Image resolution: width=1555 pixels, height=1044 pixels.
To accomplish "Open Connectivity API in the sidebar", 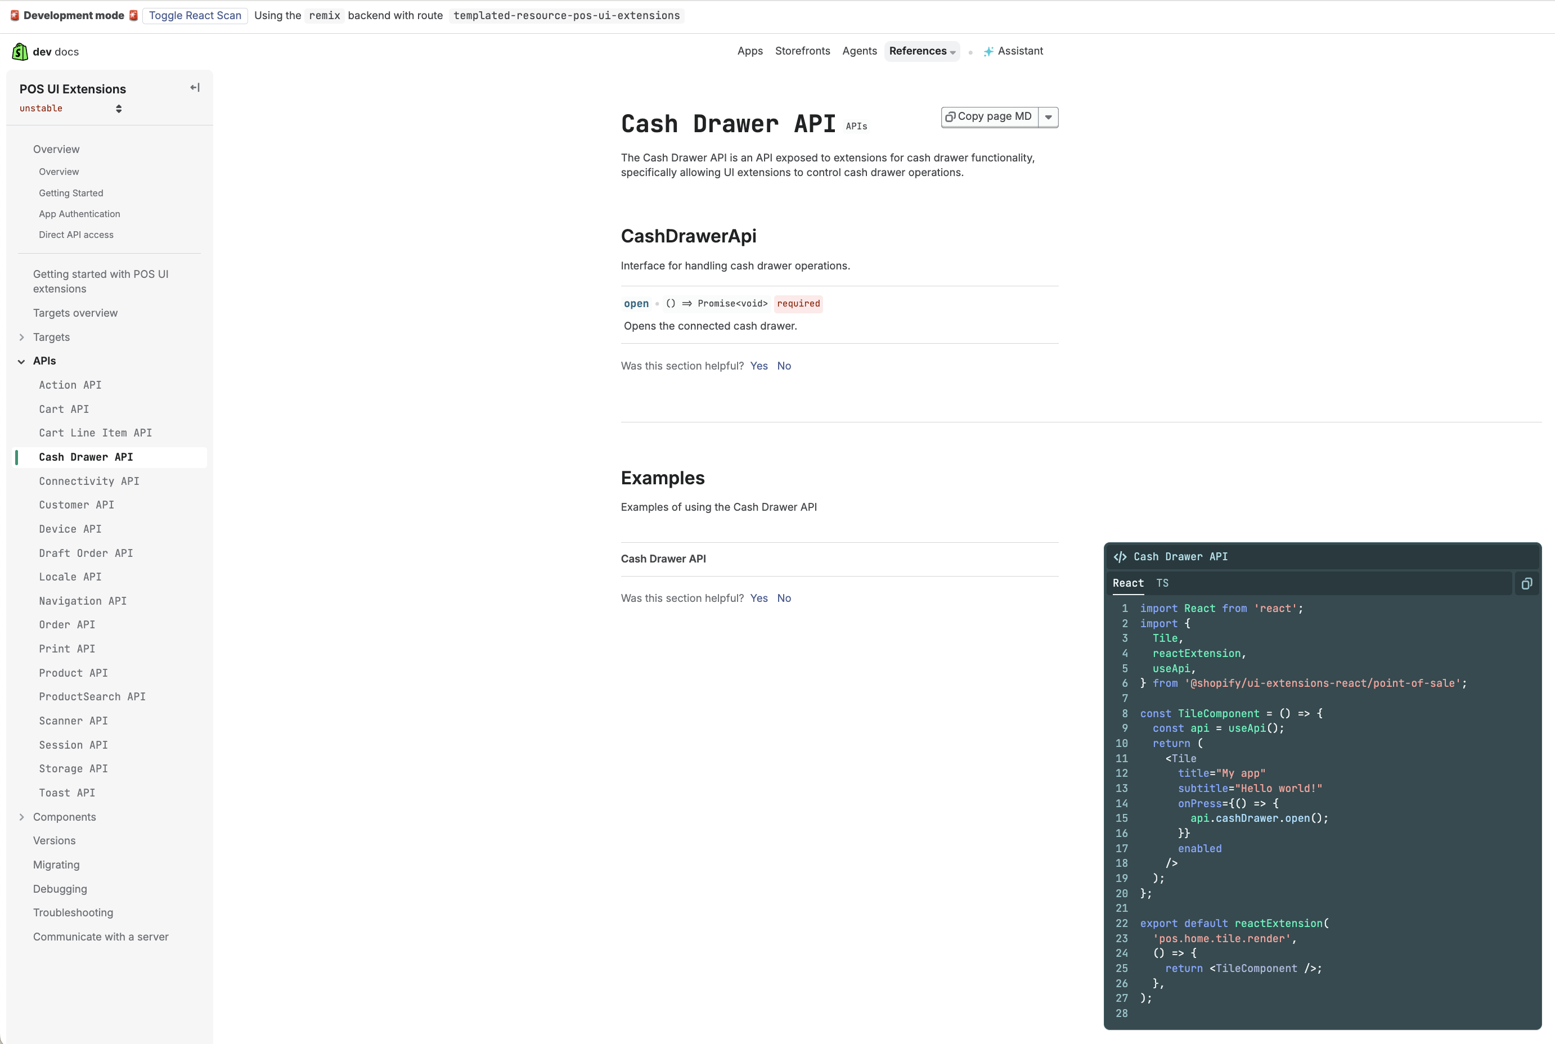I will coord(88,481).
